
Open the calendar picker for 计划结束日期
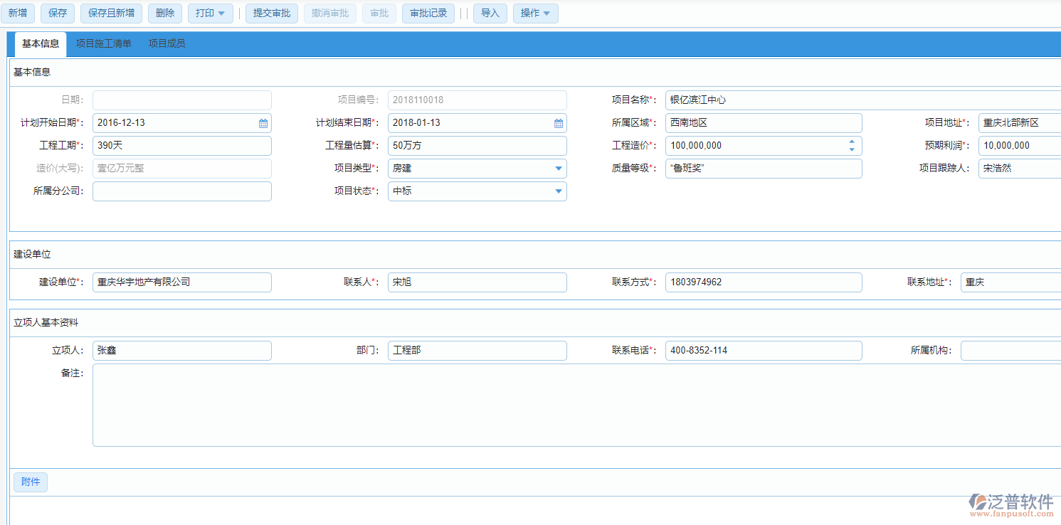point(559,122)
